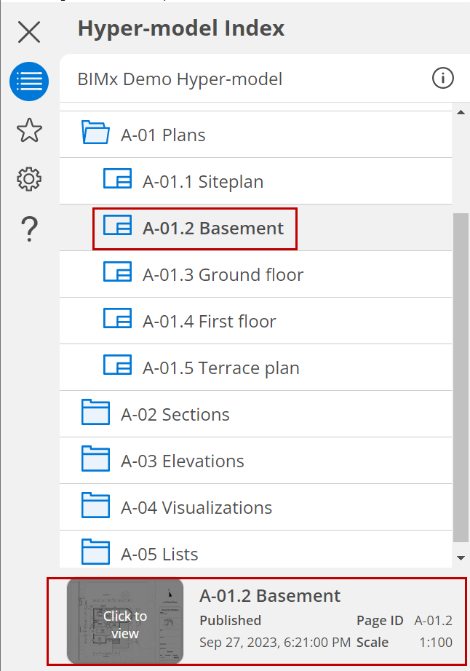Open the Help question mark icon

[x=29, y=229]
